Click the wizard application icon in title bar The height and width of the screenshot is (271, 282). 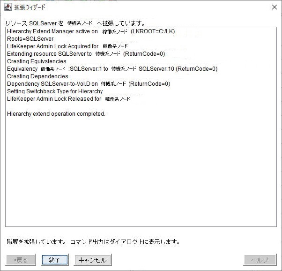coord(8,7)
